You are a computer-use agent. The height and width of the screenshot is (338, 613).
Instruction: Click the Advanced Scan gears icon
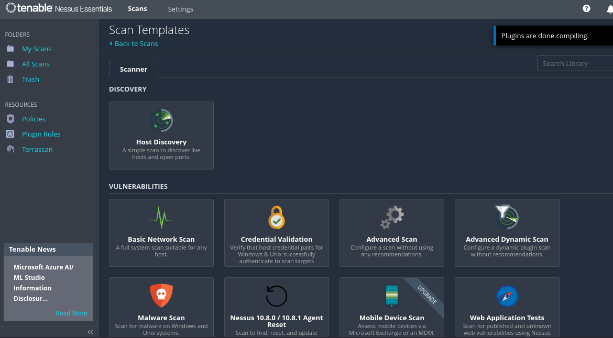392,217
